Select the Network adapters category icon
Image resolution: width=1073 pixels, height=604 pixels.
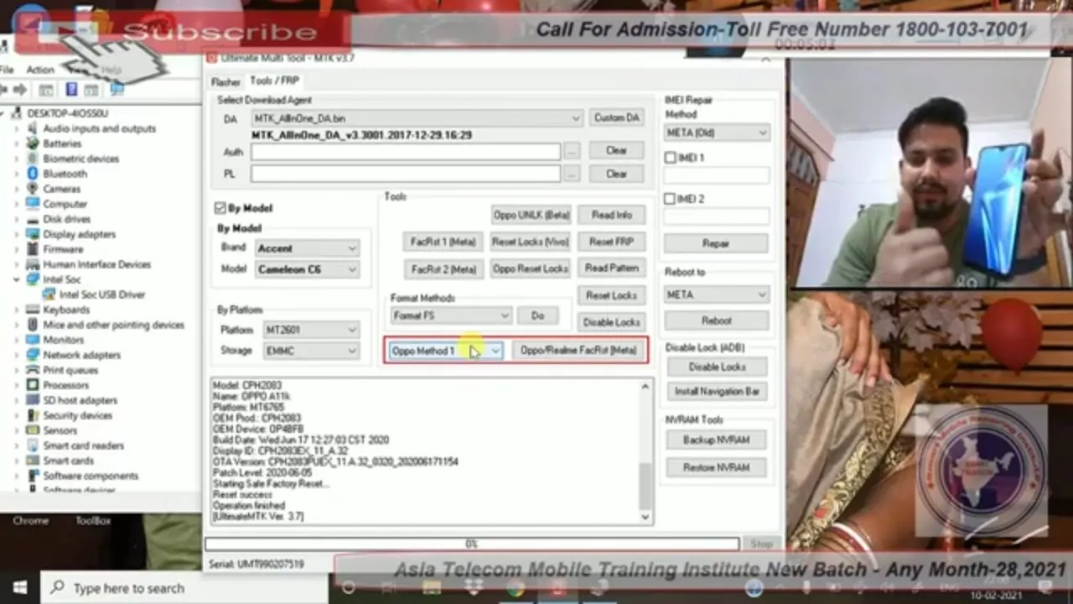coord(32,355)
